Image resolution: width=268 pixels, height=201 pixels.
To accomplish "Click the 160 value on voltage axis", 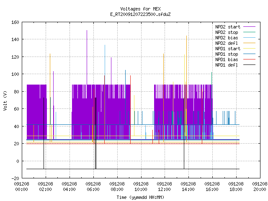I will coord(15,22).
